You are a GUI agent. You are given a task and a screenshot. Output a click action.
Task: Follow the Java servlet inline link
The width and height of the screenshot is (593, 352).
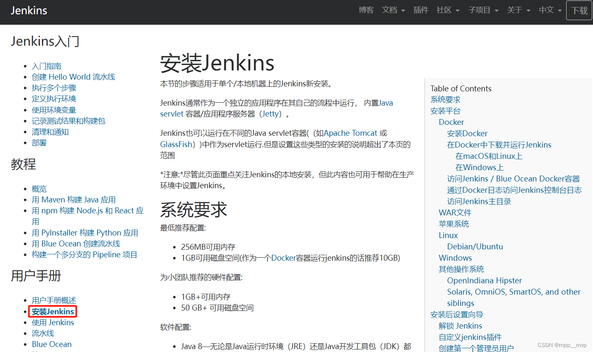277,108
